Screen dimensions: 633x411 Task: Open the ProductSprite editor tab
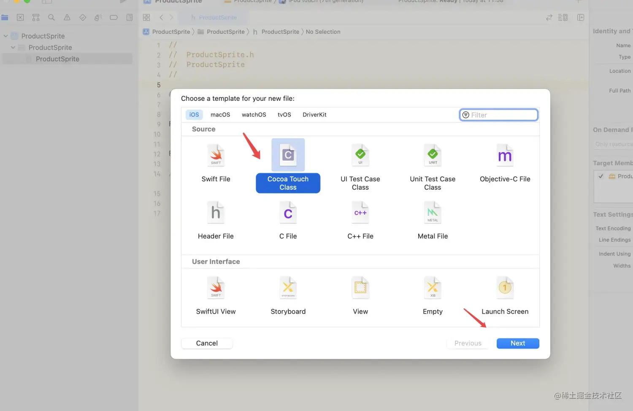tap(213, 17)
